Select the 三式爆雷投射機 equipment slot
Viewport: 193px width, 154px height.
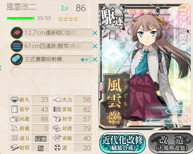(52, 60)
